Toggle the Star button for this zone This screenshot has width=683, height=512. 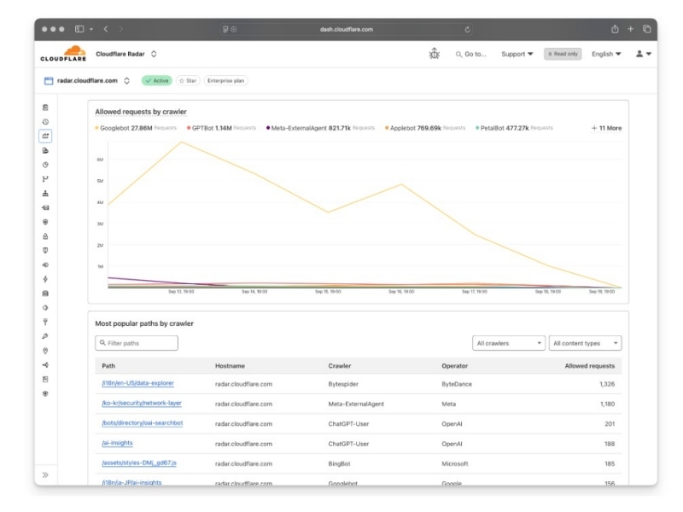(x=188, y=80)
